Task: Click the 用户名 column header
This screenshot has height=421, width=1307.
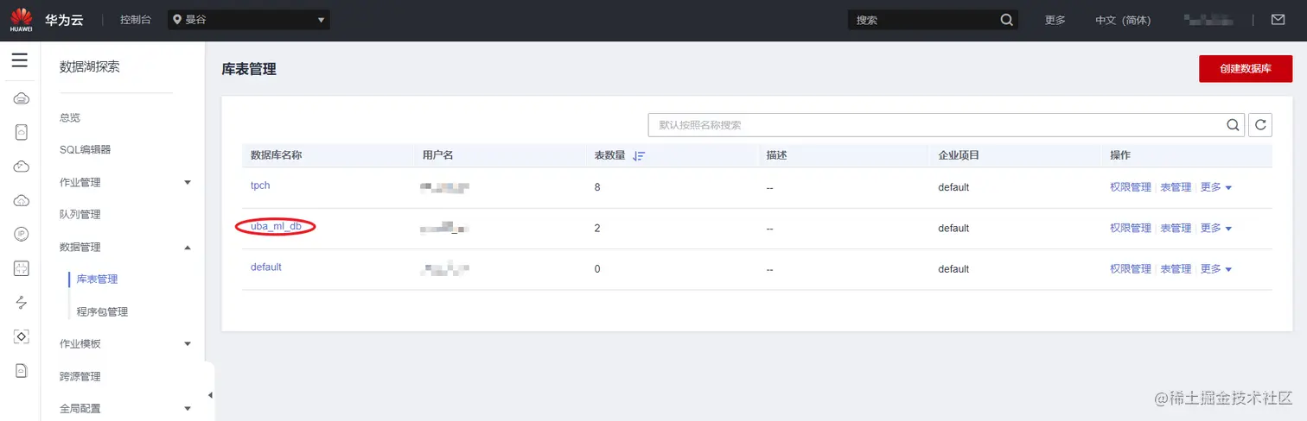Action: 438,156
